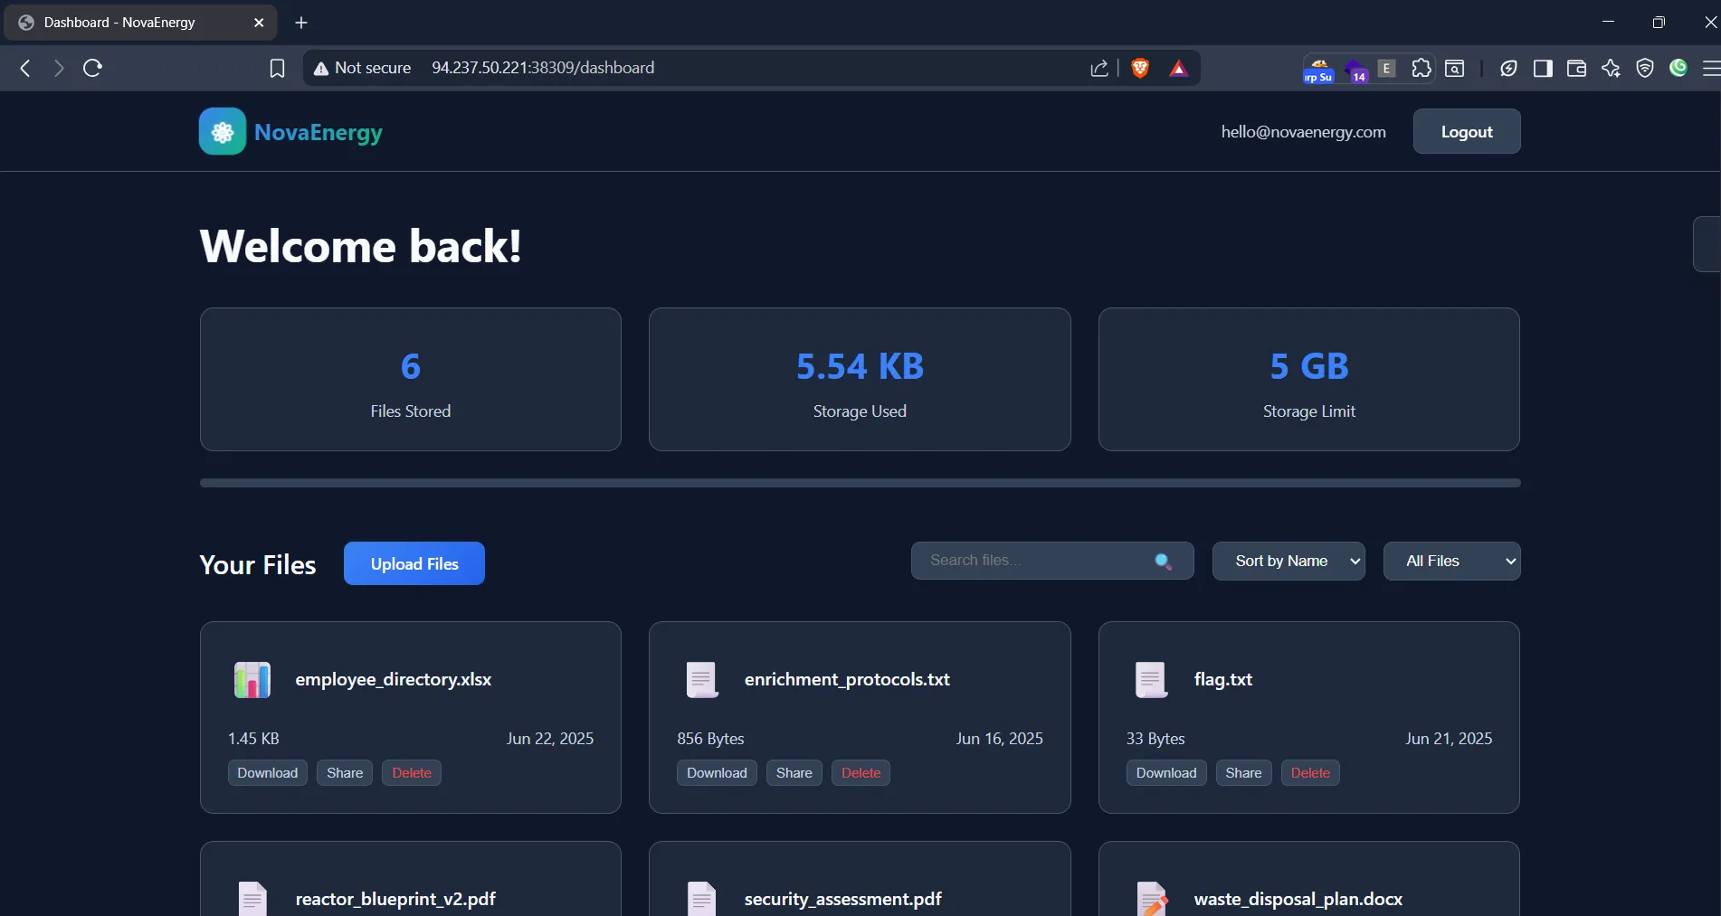The height and width of the screenshot is (916, 1721).
Task: Click the E extension icon
Action: (x=1386, y=68)
